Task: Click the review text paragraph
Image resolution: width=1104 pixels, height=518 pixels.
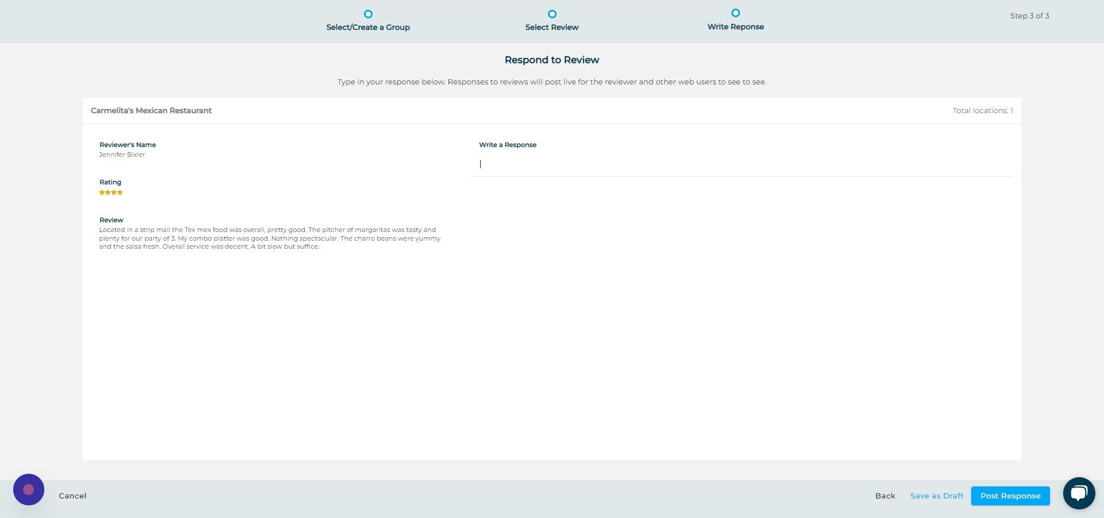Action: [x=270, y=238]
